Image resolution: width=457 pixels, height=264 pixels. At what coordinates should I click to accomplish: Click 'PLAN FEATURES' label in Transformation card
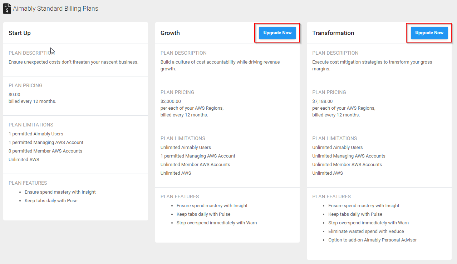[x=331, y=197]
